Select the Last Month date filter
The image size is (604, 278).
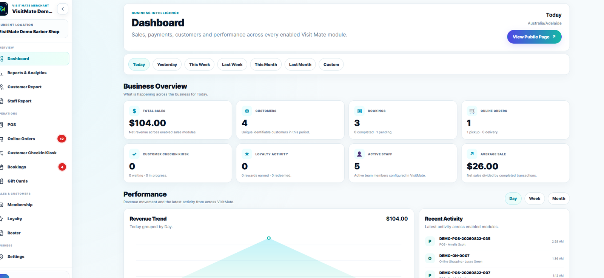click(x=300, y=65)
